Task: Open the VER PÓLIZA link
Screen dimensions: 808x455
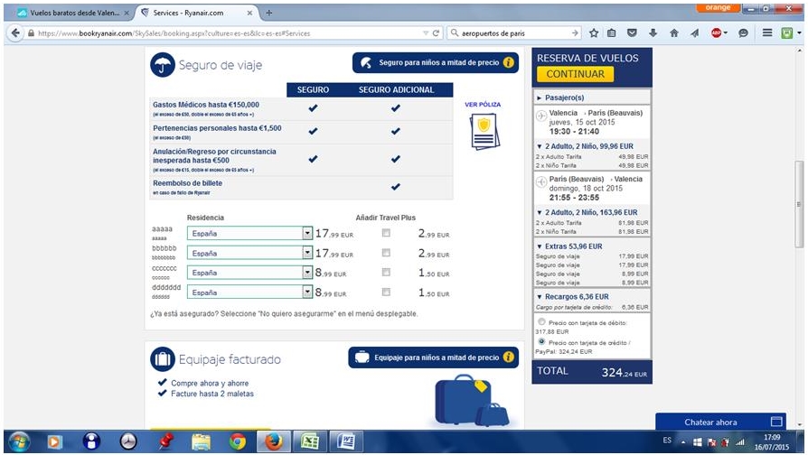Action: 483,104
